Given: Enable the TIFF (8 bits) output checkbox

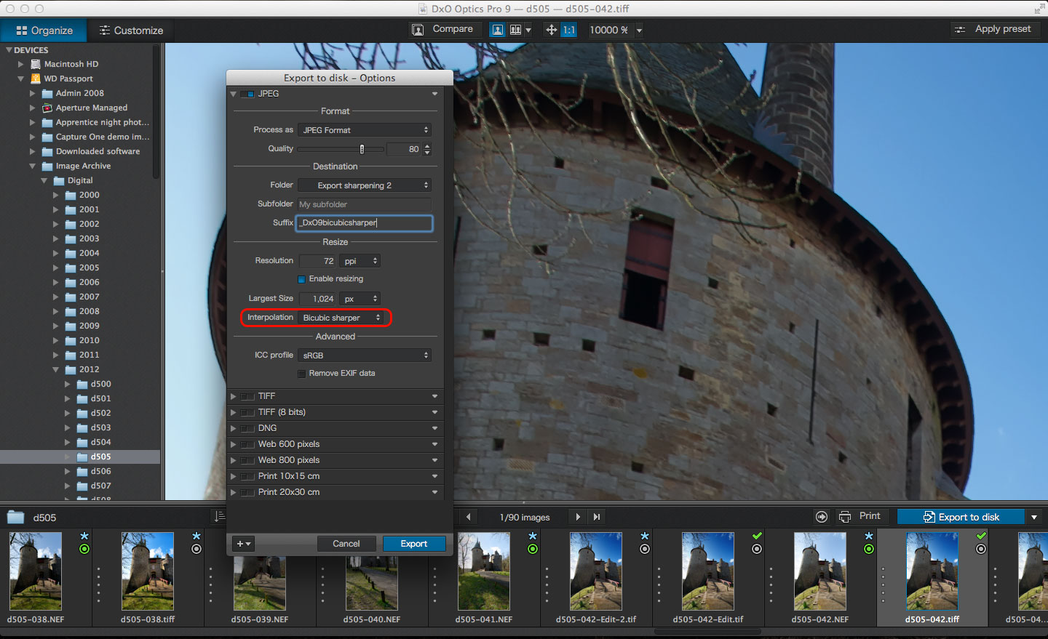Looking at the screenshot, I should coord(247,412).
